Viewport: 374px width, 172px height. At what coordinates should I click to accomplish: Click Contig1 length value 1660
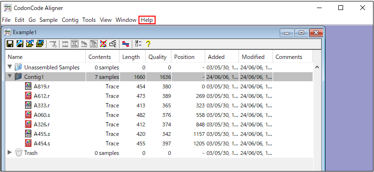point(139,77)
